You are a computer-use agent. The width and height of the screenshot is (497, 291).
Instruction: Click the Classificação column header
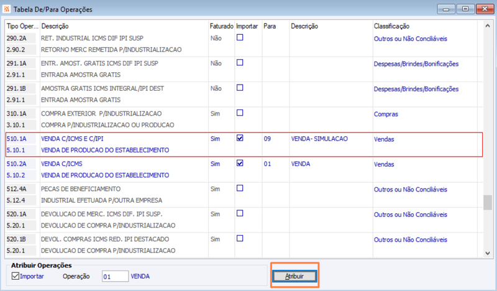[x=392, y=26]
